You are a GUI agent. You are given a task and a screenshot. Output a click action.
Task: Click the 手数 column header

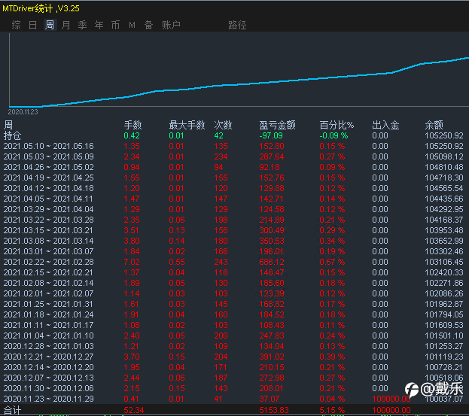(x=132, y=125)
